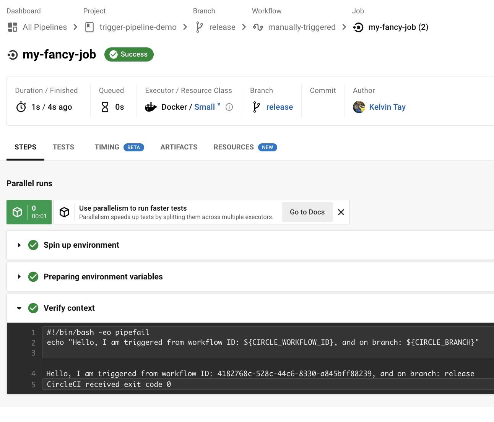
Task: Open the resource class info icon
Action: [229, 107]
